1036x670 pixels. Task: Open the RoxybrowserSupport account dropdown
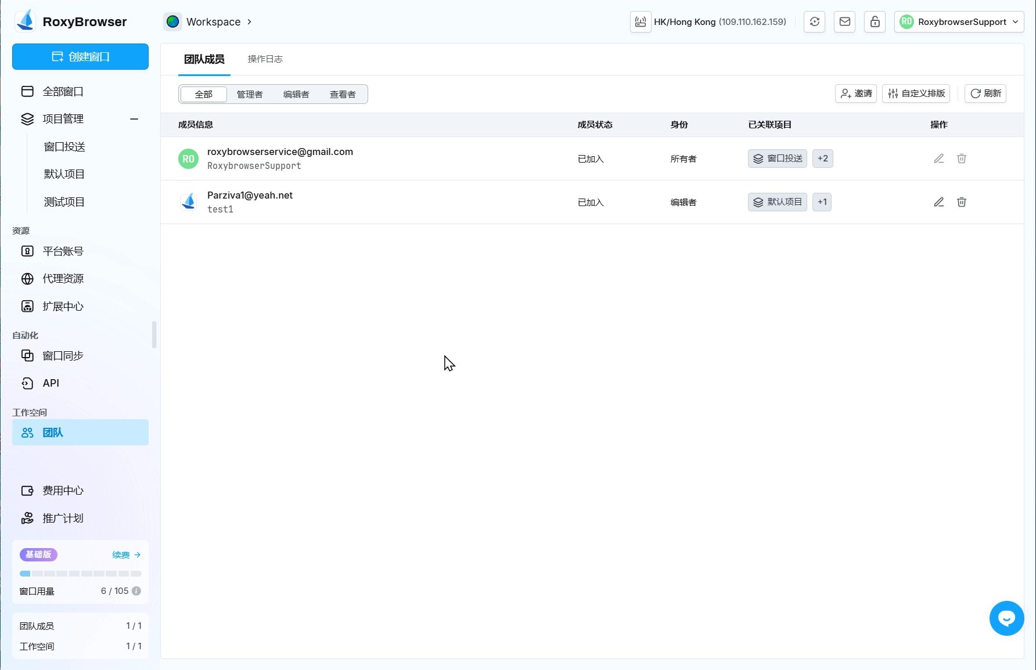[x=959, y=22]
